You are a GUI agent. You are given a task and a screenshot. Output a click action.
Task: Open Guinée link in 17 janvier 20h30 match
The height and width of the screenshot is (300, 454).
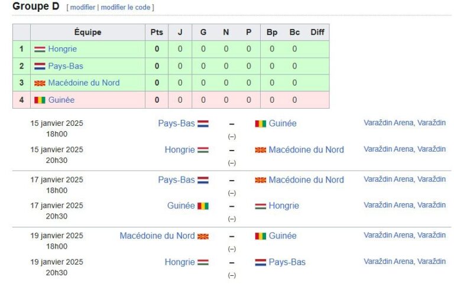181,206
